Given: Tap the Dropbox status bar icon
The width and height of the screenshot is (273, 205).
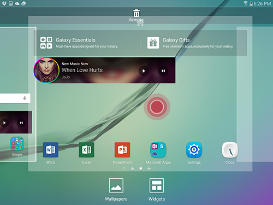Looking at the screenshot, I should [4, 3].
